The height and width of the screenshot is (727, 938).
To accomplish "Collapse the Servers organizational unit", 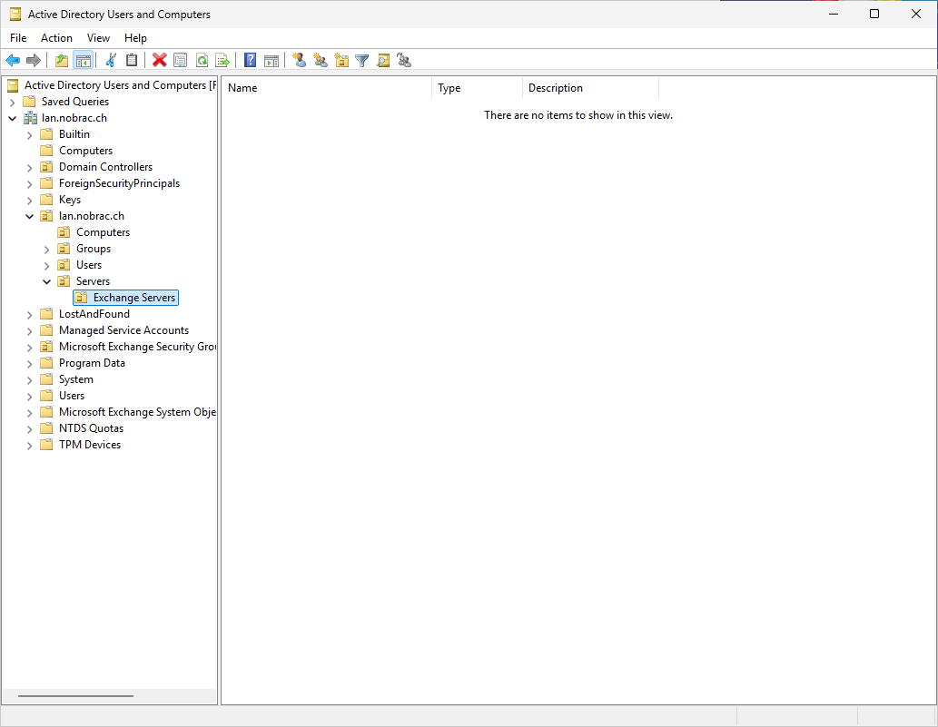I will (x=46, y=281).
